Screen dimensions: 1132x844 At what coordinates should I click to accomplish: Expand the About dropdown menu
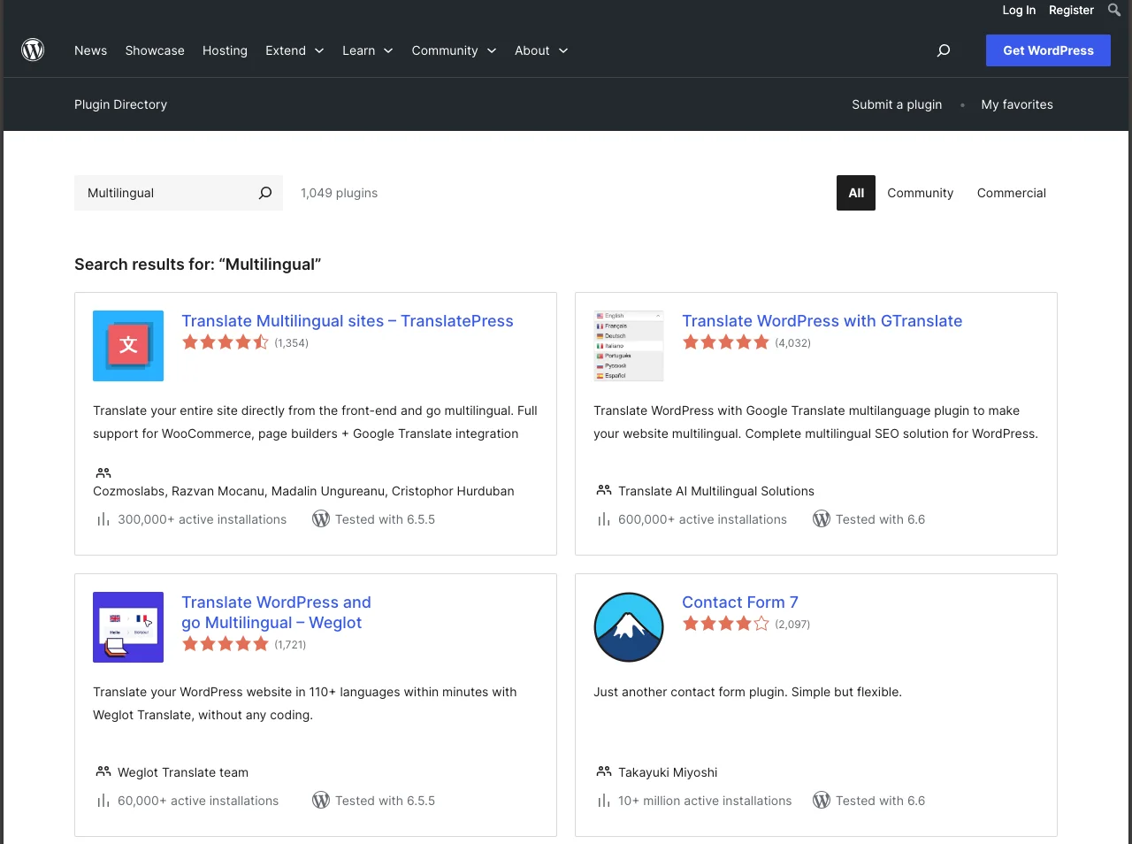click(541, 50)
